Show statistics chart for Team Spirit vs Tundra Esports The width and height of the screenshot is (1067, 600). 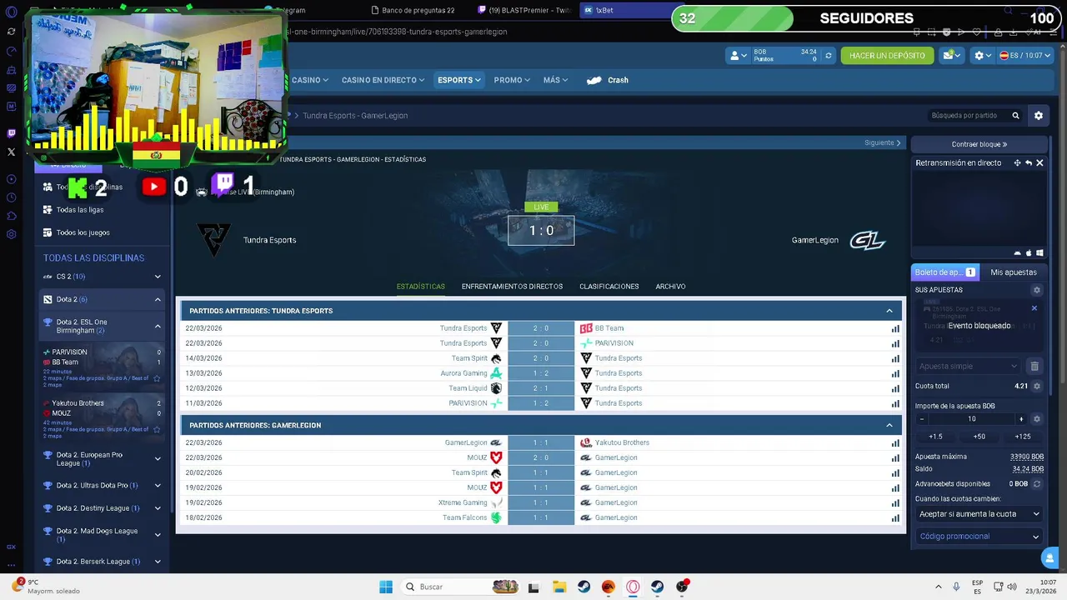pyautogui.click(x=895, y=358)
